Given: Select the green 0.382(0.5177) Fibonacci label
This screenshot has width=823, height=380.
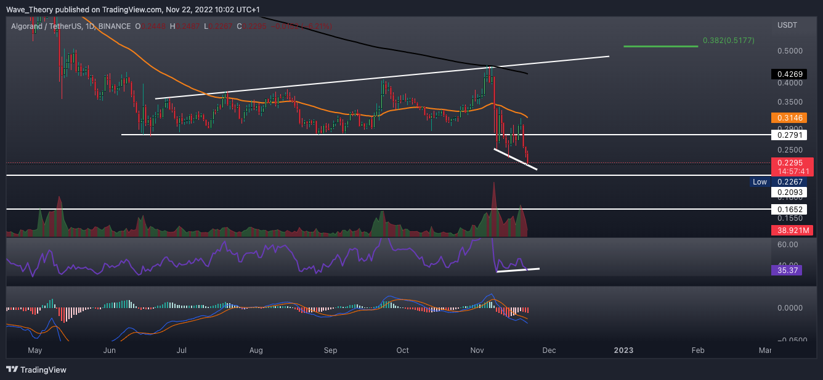Looking at the screenshot, I should (x=728, y=41).
